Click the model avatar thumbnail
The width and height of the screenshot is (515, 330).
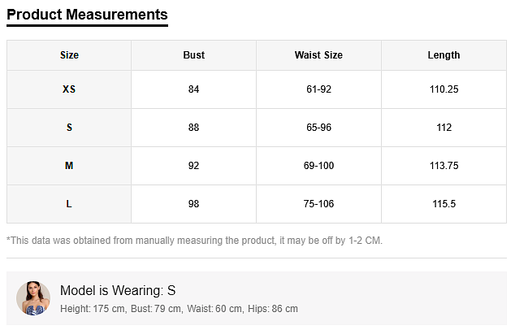(33, 298)
